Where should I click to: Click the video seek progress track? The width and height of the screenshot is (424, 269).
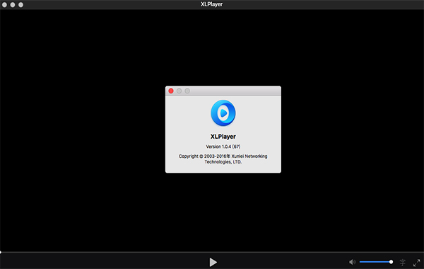[x=212, y=252]
